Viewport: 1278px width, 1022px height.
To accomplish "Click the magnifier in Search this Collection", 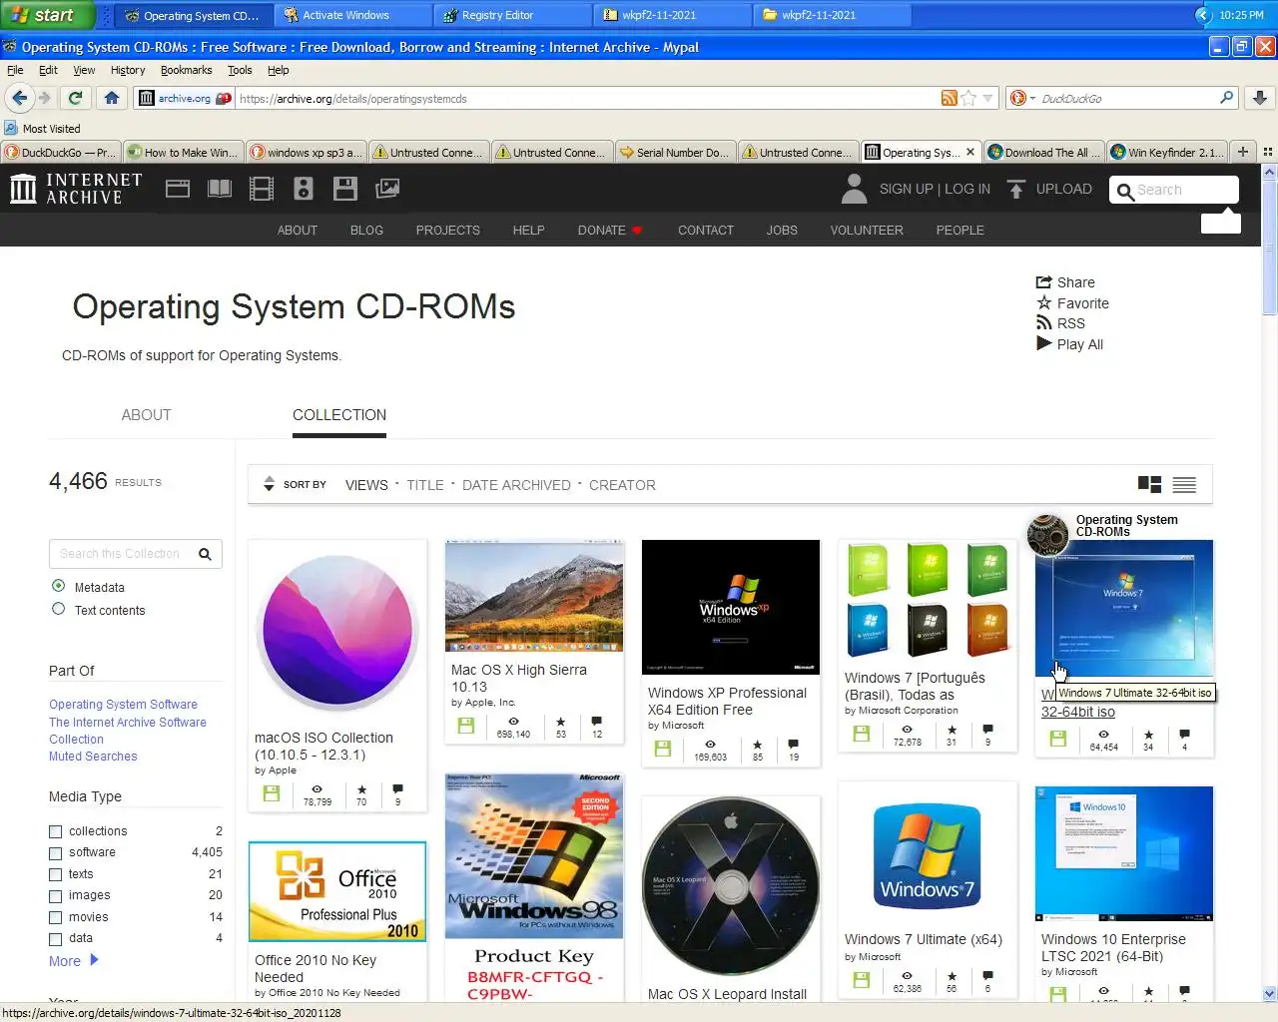I will (205, 554).
